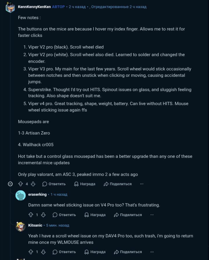Click eraserking's '1 ч назад' timestamp
Viewport: 209px width, 260px height.
pyautogui.click(x=59, y=194)
